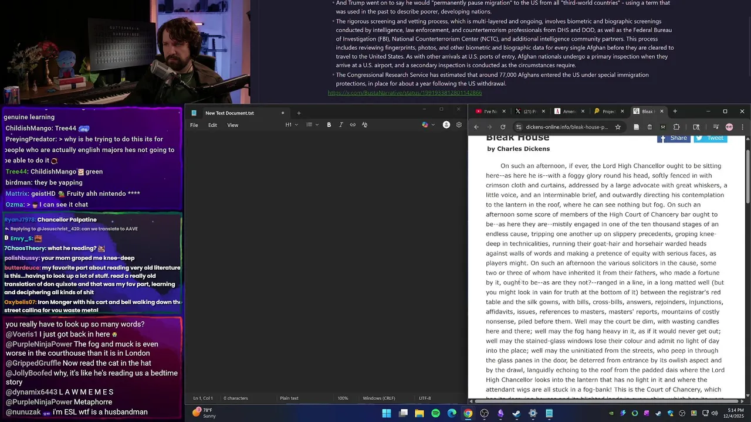Close the Bleak House browser tab
Screen dimensions: 751x422
pos(662,111)
